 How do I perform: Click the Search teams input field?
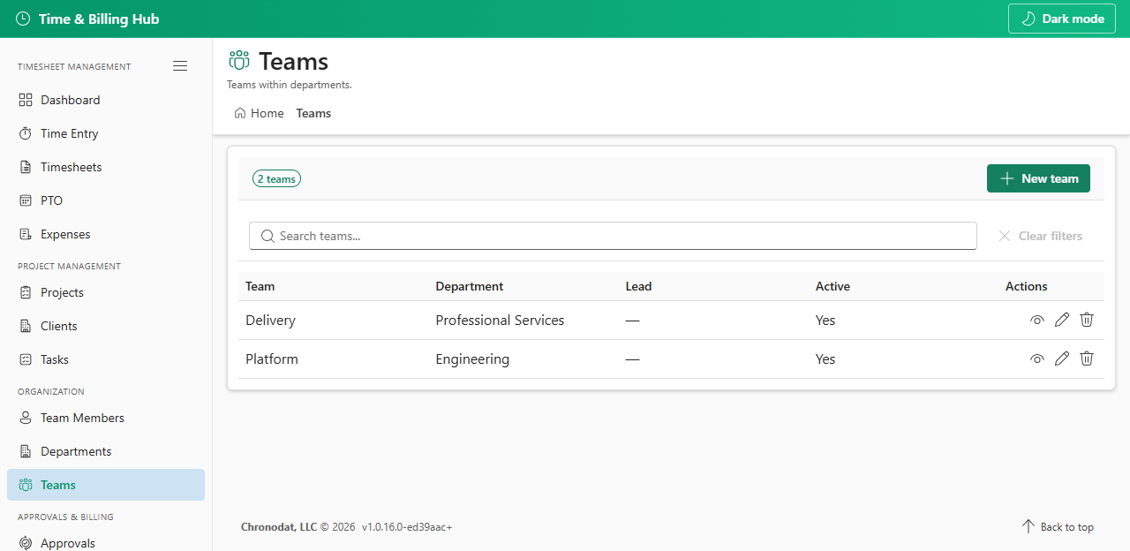point(613,236)
